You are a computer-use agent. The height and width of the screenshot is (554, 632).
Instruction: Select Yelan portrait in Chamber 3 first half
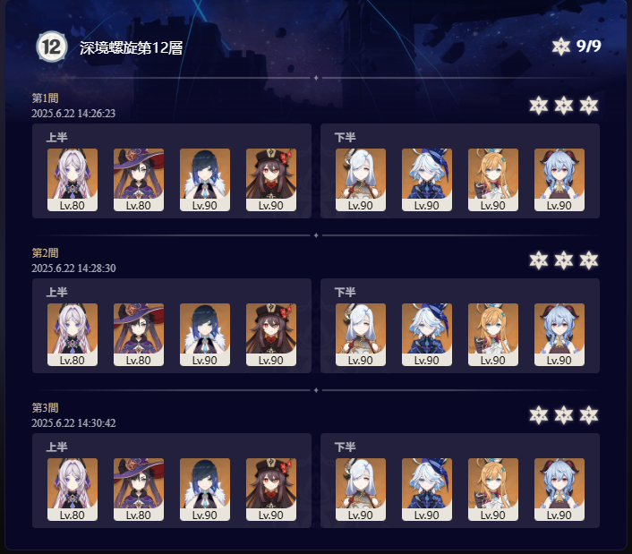pos(205,490)
